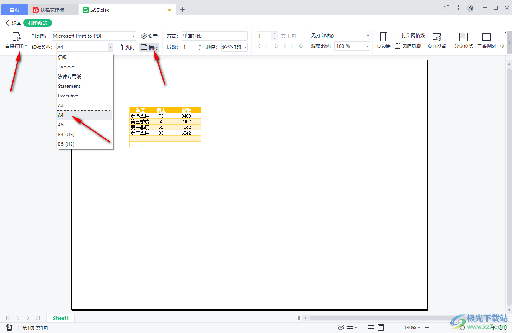Expand toolbar overflow arrow on the right
512x333 pixels.
pos(509,43)
